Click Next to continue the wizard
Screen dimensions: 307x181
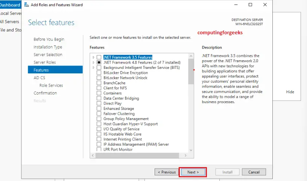point(193,172)
